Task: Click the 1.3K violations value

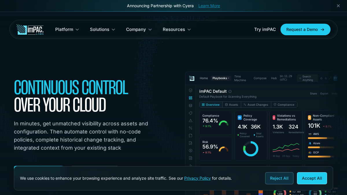Action: (x=278, y=127)
